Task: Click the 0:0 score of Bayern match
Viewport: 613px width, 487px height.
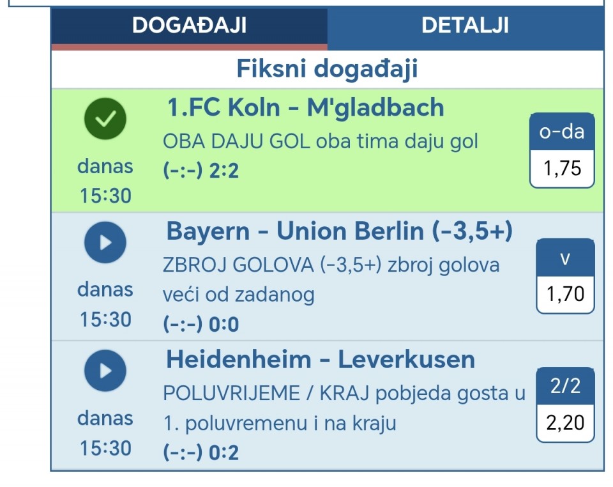Action: click(224, 325)
